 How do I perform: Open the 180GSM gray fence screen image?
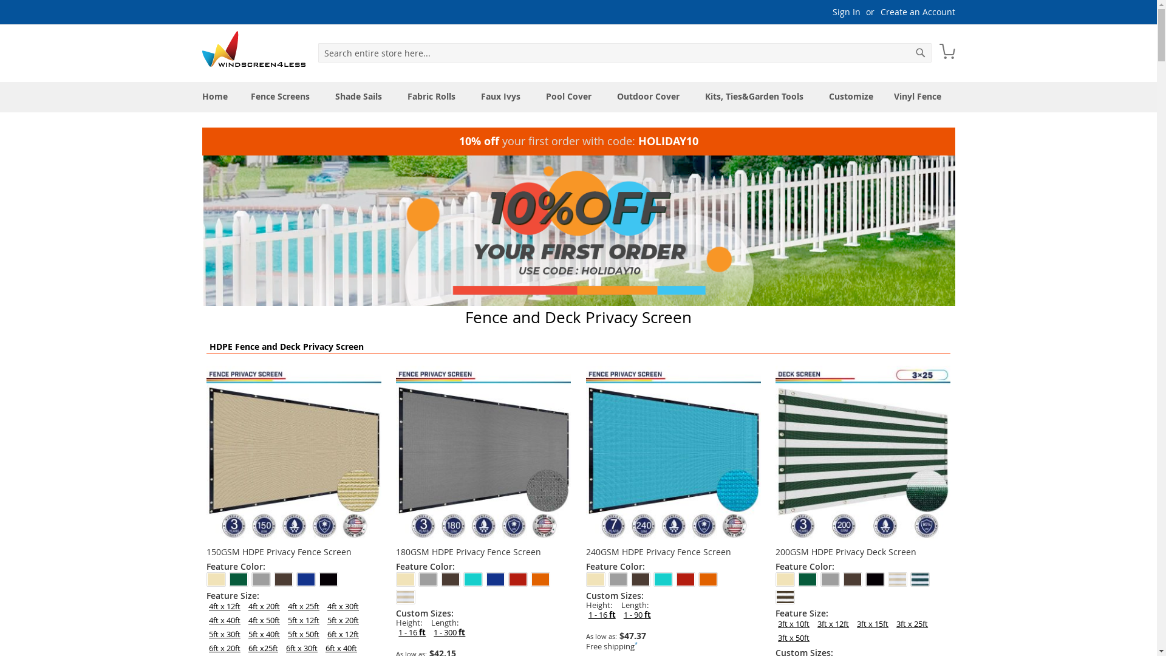click(483, 454)
